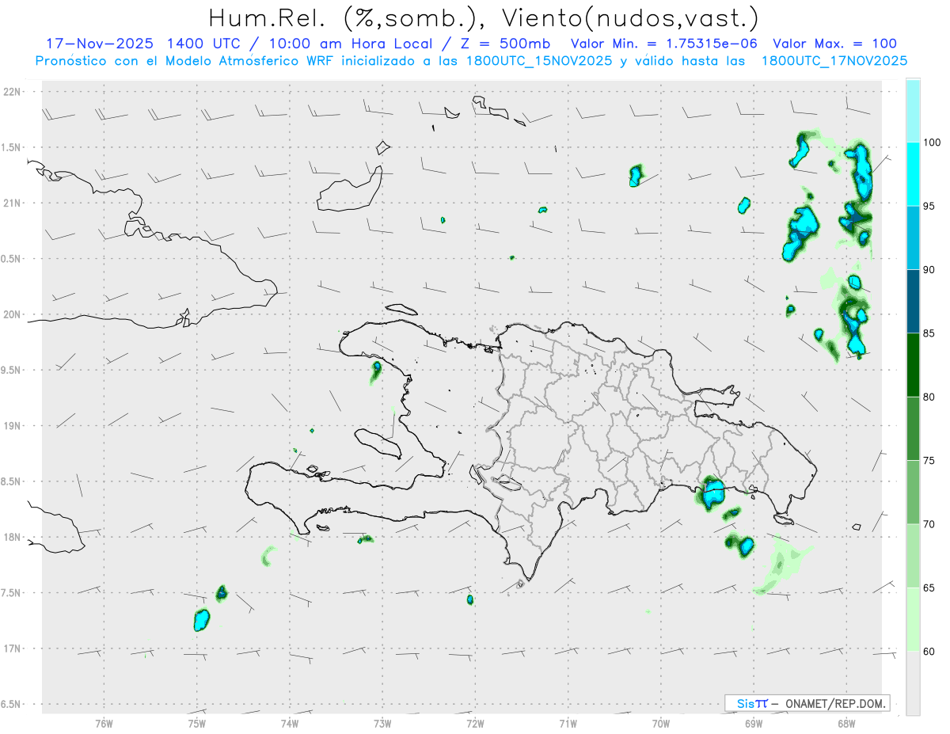This screenshot has width=950, height=734.
Task: Click the '69W' longitude label
Action: (754, 724)
